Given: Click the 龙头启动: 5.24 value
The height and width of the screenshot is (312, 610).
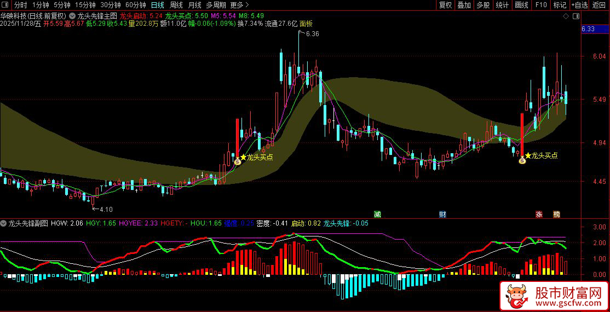Looking at the screenshot, I should [141, 16].
